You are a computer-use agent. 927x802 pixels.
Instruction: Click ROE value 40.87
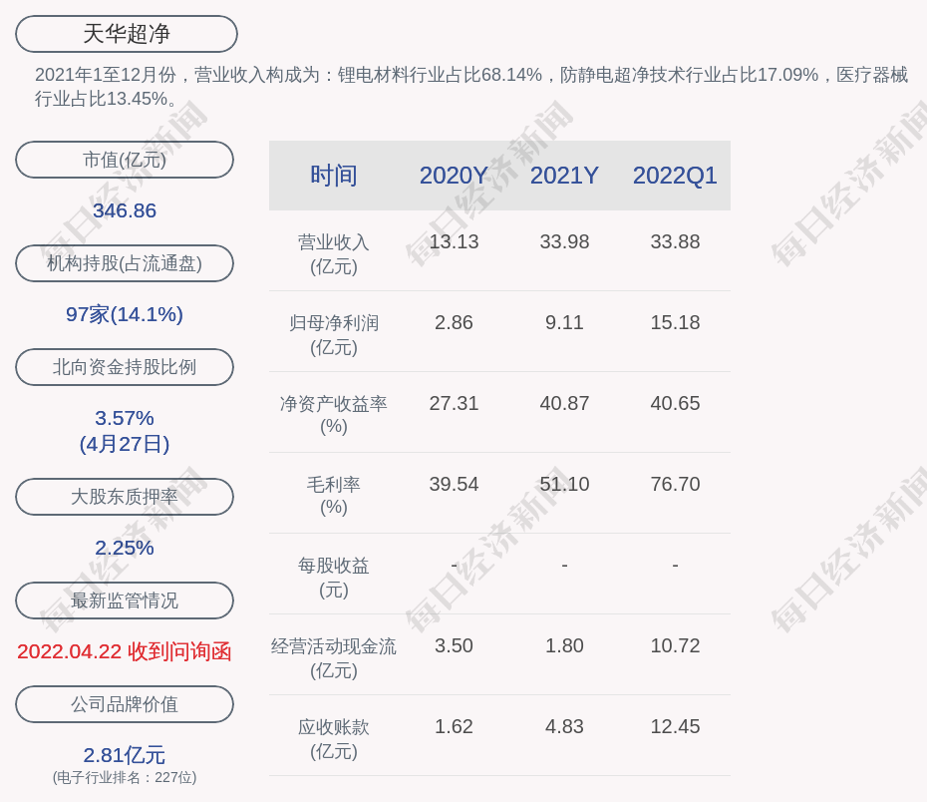564,403
